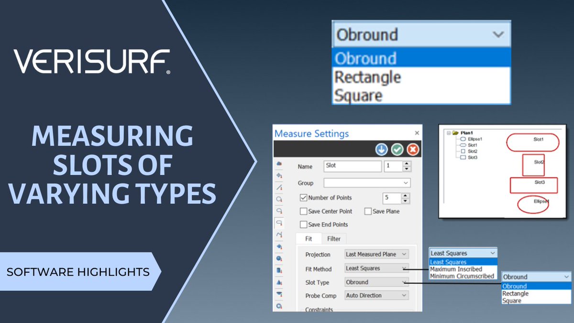The image size is (574, 323).
Task: Select the cloud measurement tool
Action: 281,163
